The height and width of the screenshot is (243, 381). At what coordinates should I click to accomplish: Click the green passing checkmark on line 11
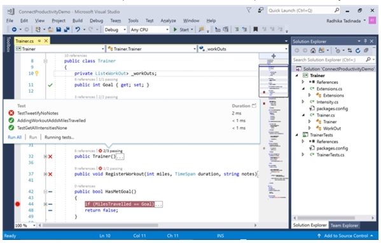tap(50, 85)
